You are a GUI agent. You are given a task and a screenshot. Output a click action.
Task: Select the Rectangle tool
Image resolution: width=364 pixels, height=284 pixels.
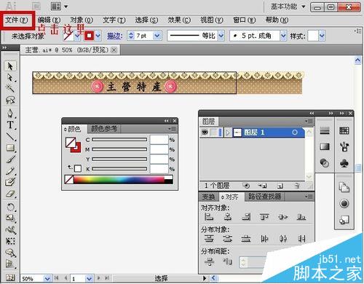point(10,147)
